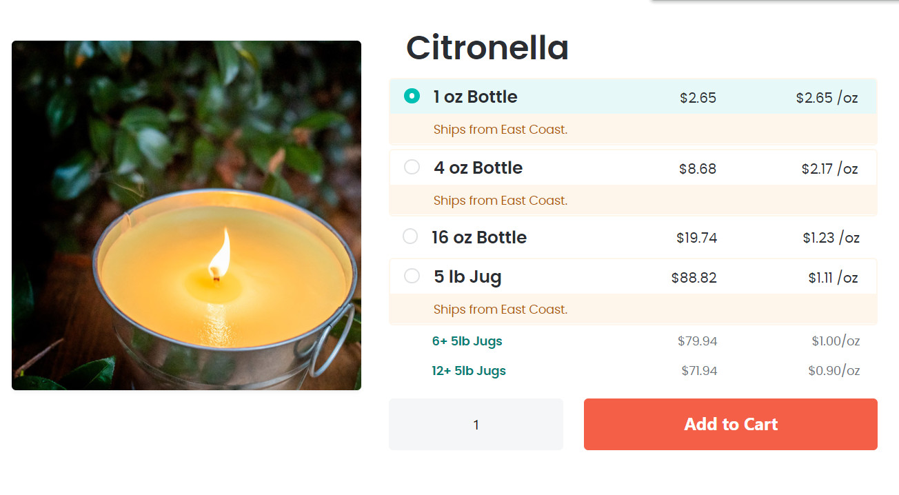Click the 12+ 5lb Jugs bulk tier
This screenshot has width=899, height=495.
click(x=469, y=371)
